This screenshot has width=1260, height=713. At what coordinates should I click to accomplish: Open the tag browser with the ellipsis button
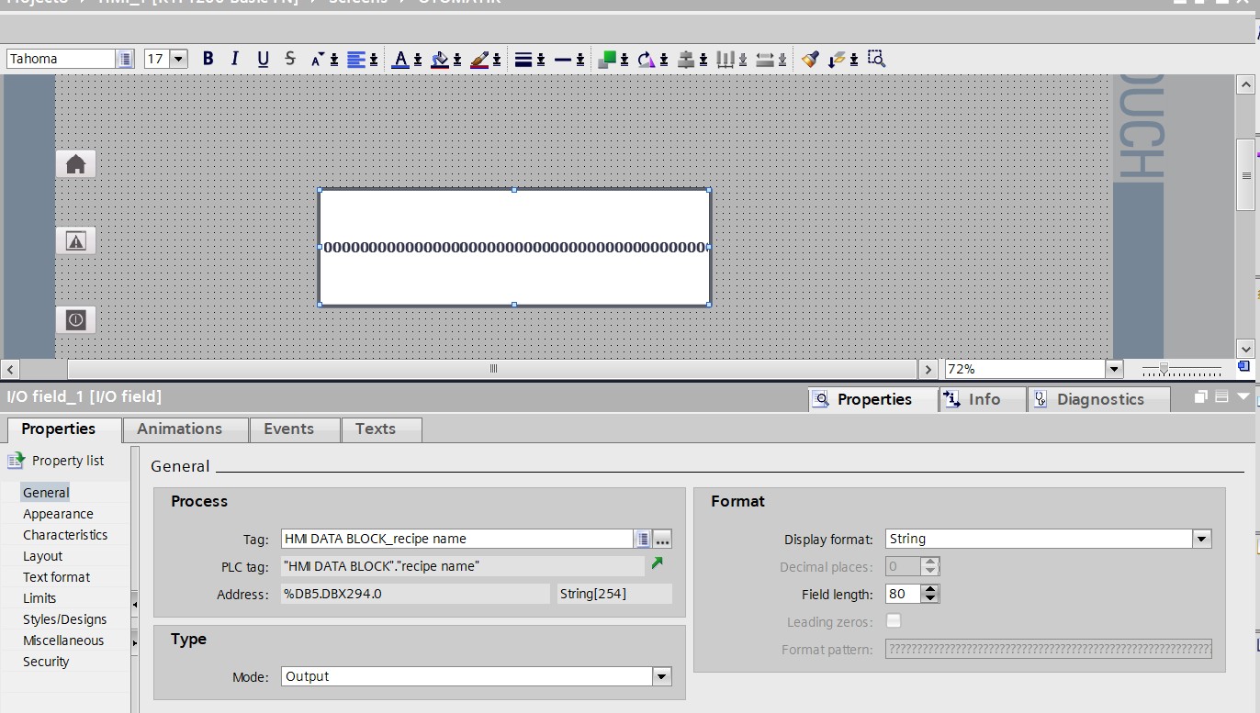[663, 539]
